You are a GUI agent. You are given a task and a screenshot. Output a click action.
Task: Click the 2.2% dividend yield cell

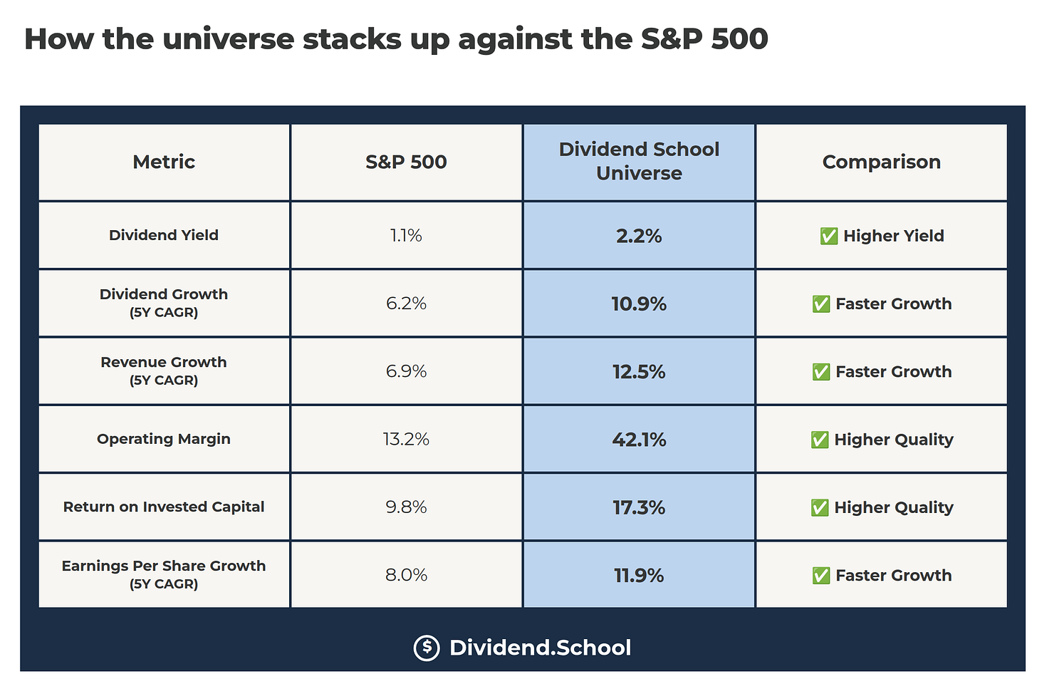pyautogui.click(x=639, y=235)
